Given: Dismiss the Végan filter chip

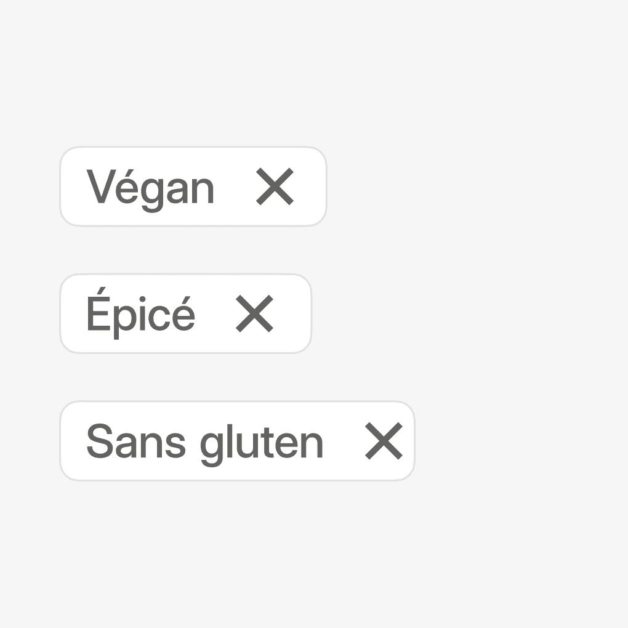Looking at the screenshot, I should click(x=275, y=187).
